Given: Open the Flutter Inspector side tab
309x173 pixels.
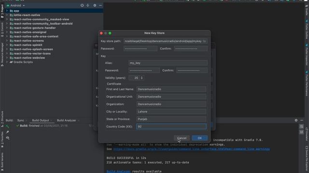Looking at the screenshot, I should click(307, 54).
